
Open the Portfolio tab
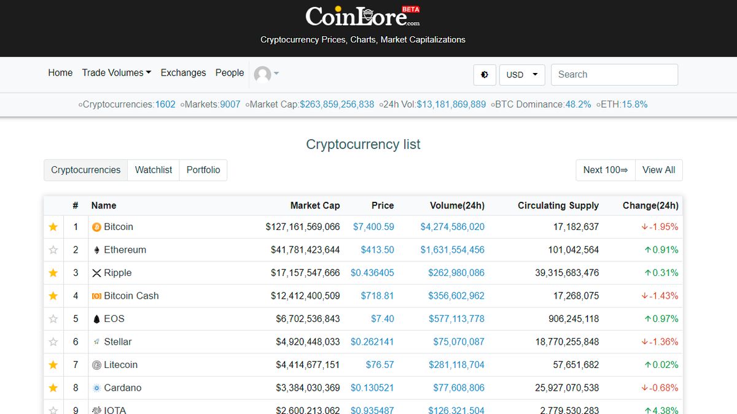pos(203,170)
